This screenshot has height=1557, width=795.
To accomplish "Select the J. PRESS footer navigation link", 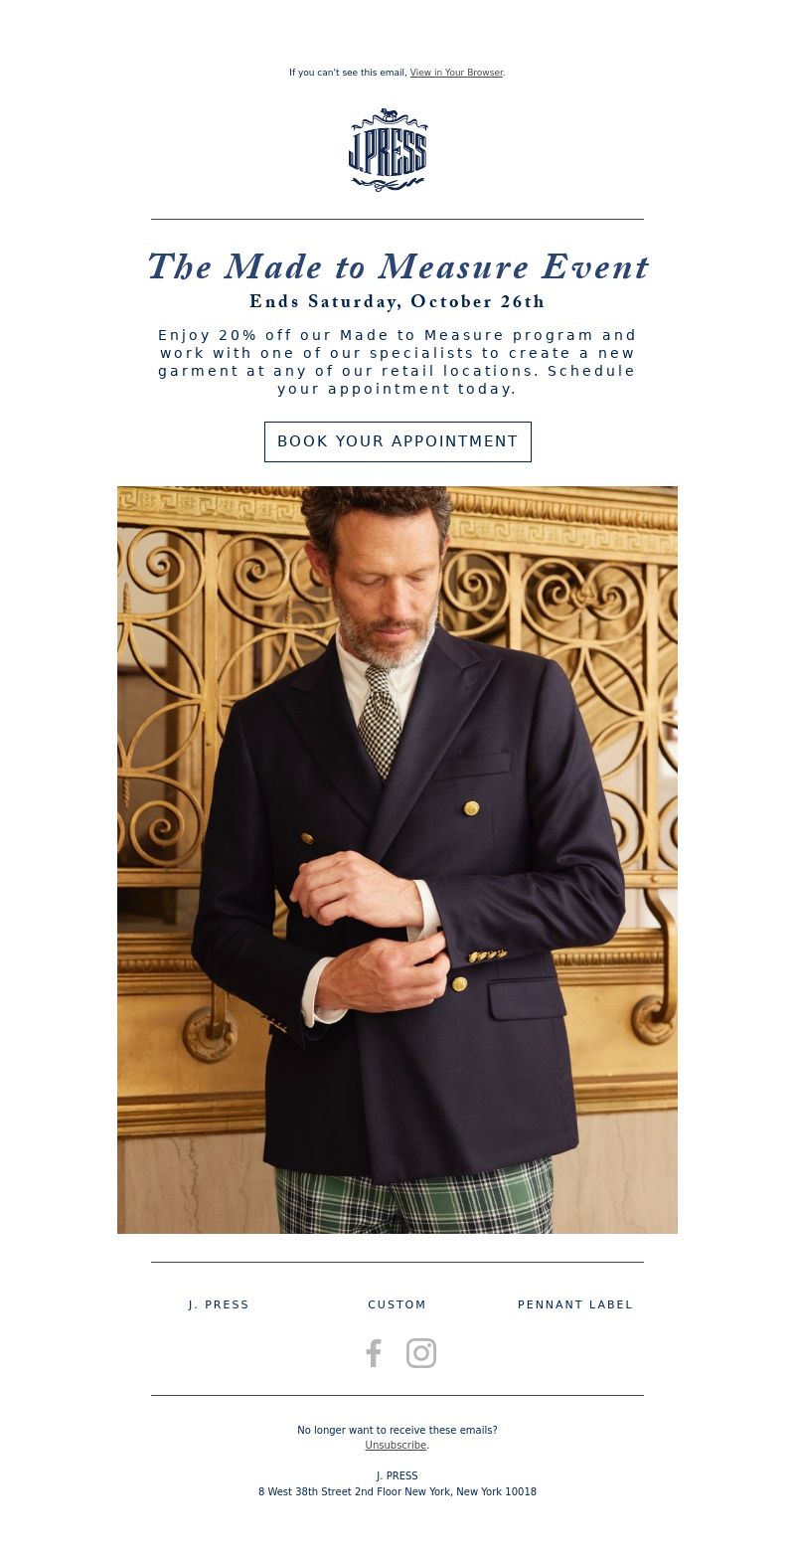I will pyautogui.click(x=219, y=1304).
